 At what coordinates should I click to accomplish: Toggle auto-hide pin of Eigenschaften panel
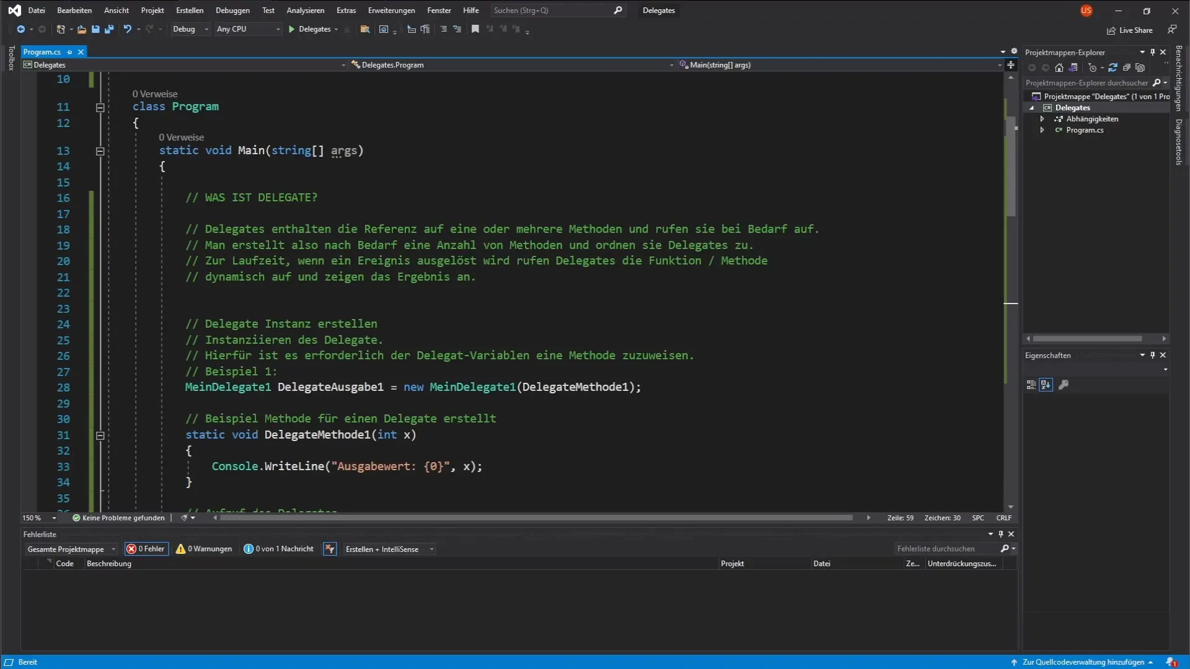[x=1152, y=355]
